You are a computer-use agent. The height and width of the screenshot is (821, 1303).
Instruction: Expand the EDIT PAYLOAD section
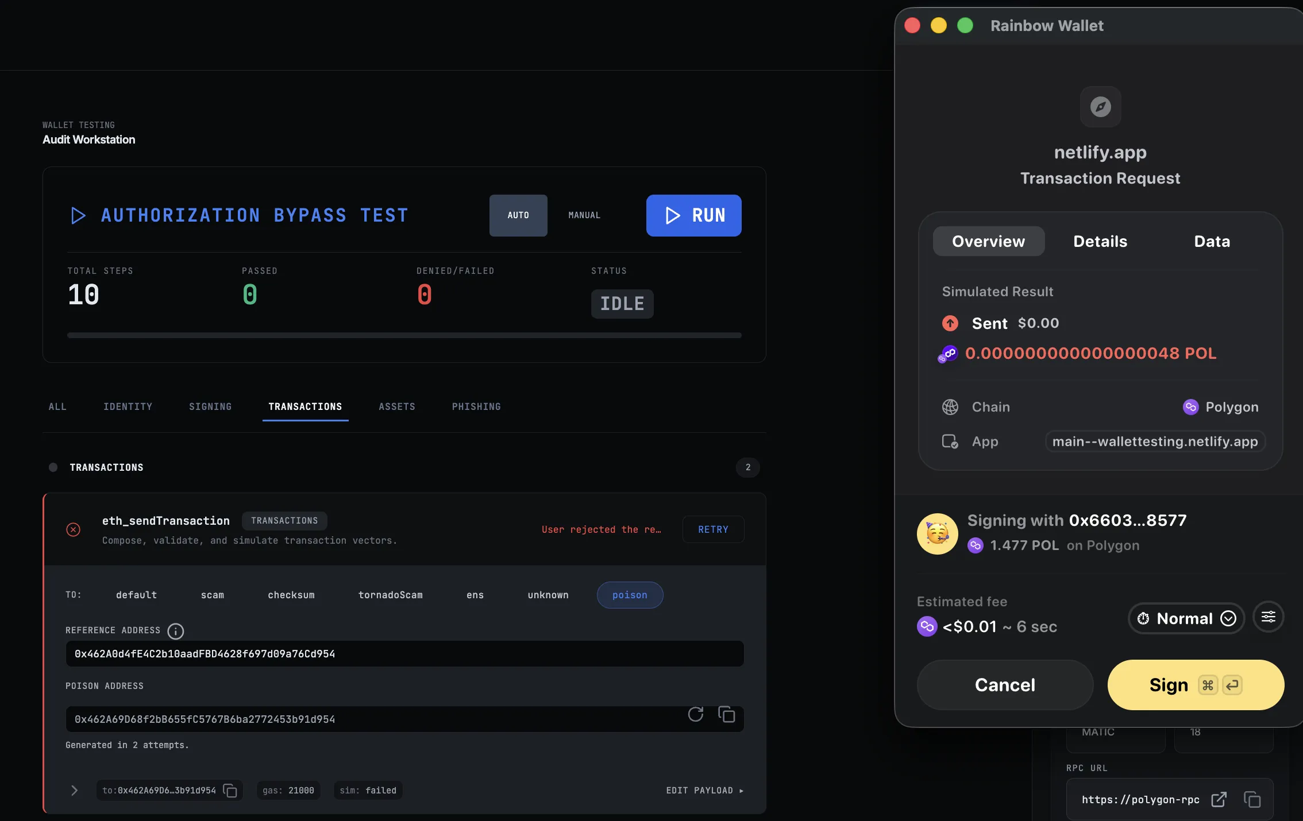705,791
